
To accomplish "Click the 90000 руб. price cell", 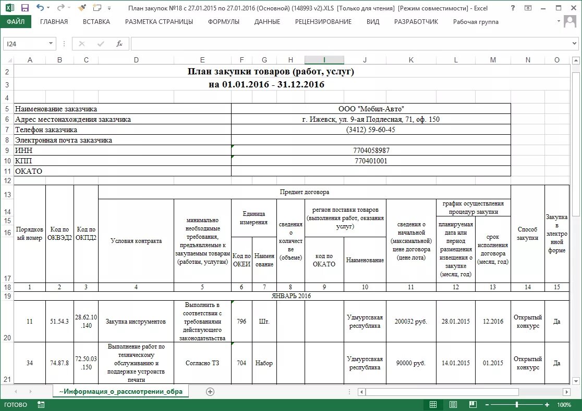I will [x=411, y=363].
